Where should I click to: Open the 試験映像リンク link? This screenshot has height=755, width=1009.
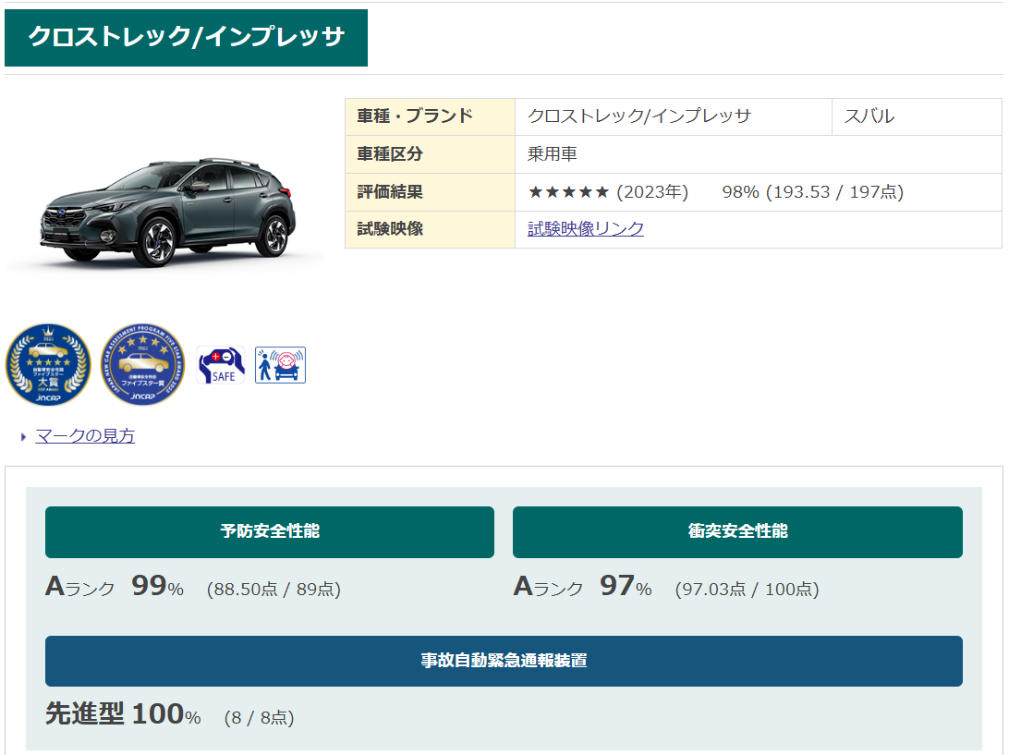click(x=586, y=228)
